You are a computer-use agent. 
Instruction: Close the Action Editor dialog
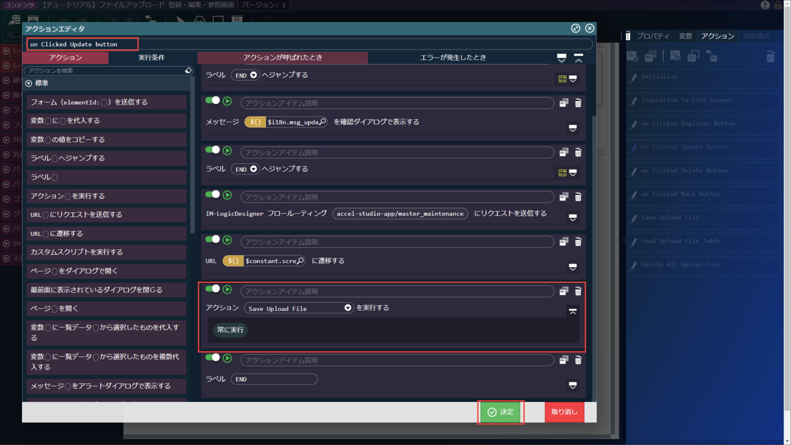[x=590, y=28]
